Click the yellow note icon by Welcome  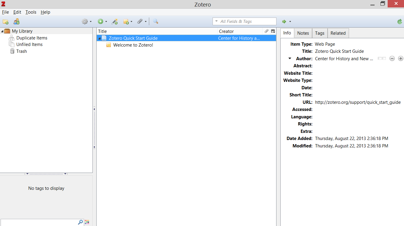tap(109, 45)
